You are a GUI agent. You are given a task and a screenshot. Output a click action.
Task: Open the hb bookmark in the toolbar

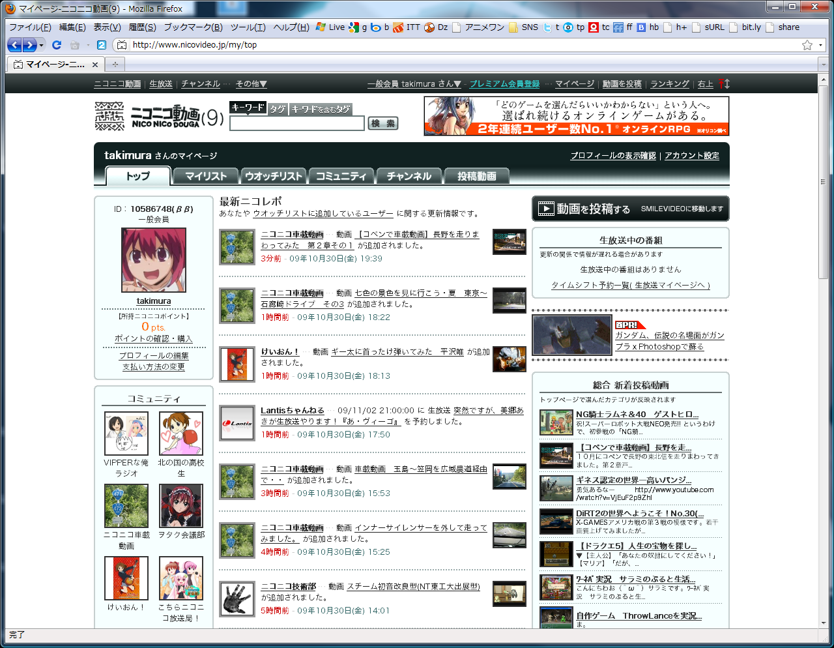point(648,27)
